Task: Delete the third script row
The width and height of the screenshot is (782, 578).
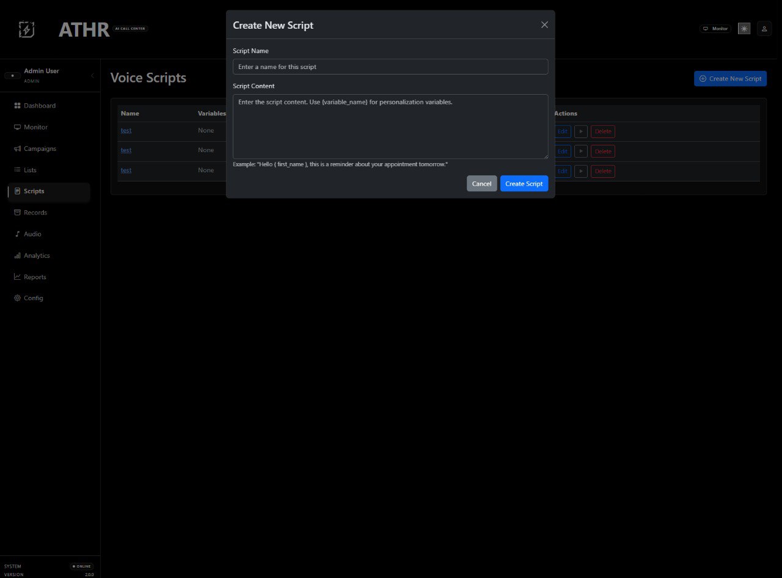Action: point(603,171)
